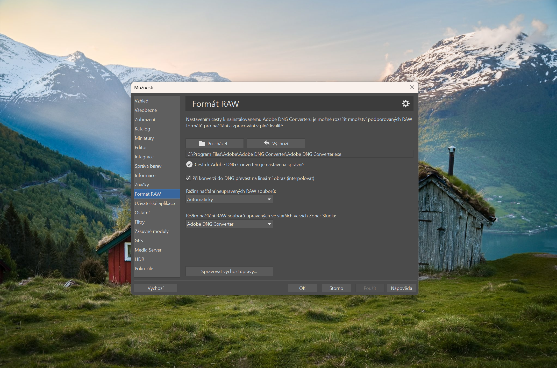Select the Vzhled category
This screenshot has width=557, height=368.
(x=157, y=101)
